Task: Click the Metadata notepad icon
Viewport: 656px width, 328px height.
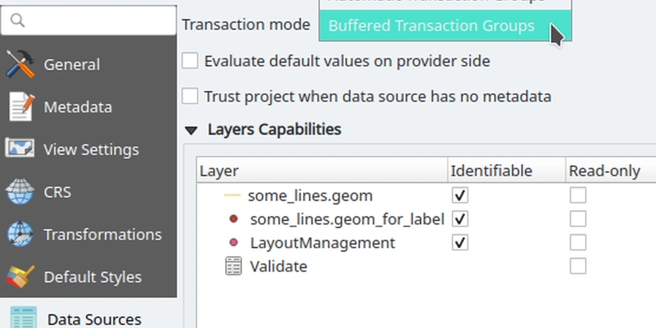Action: click(20, 107)
